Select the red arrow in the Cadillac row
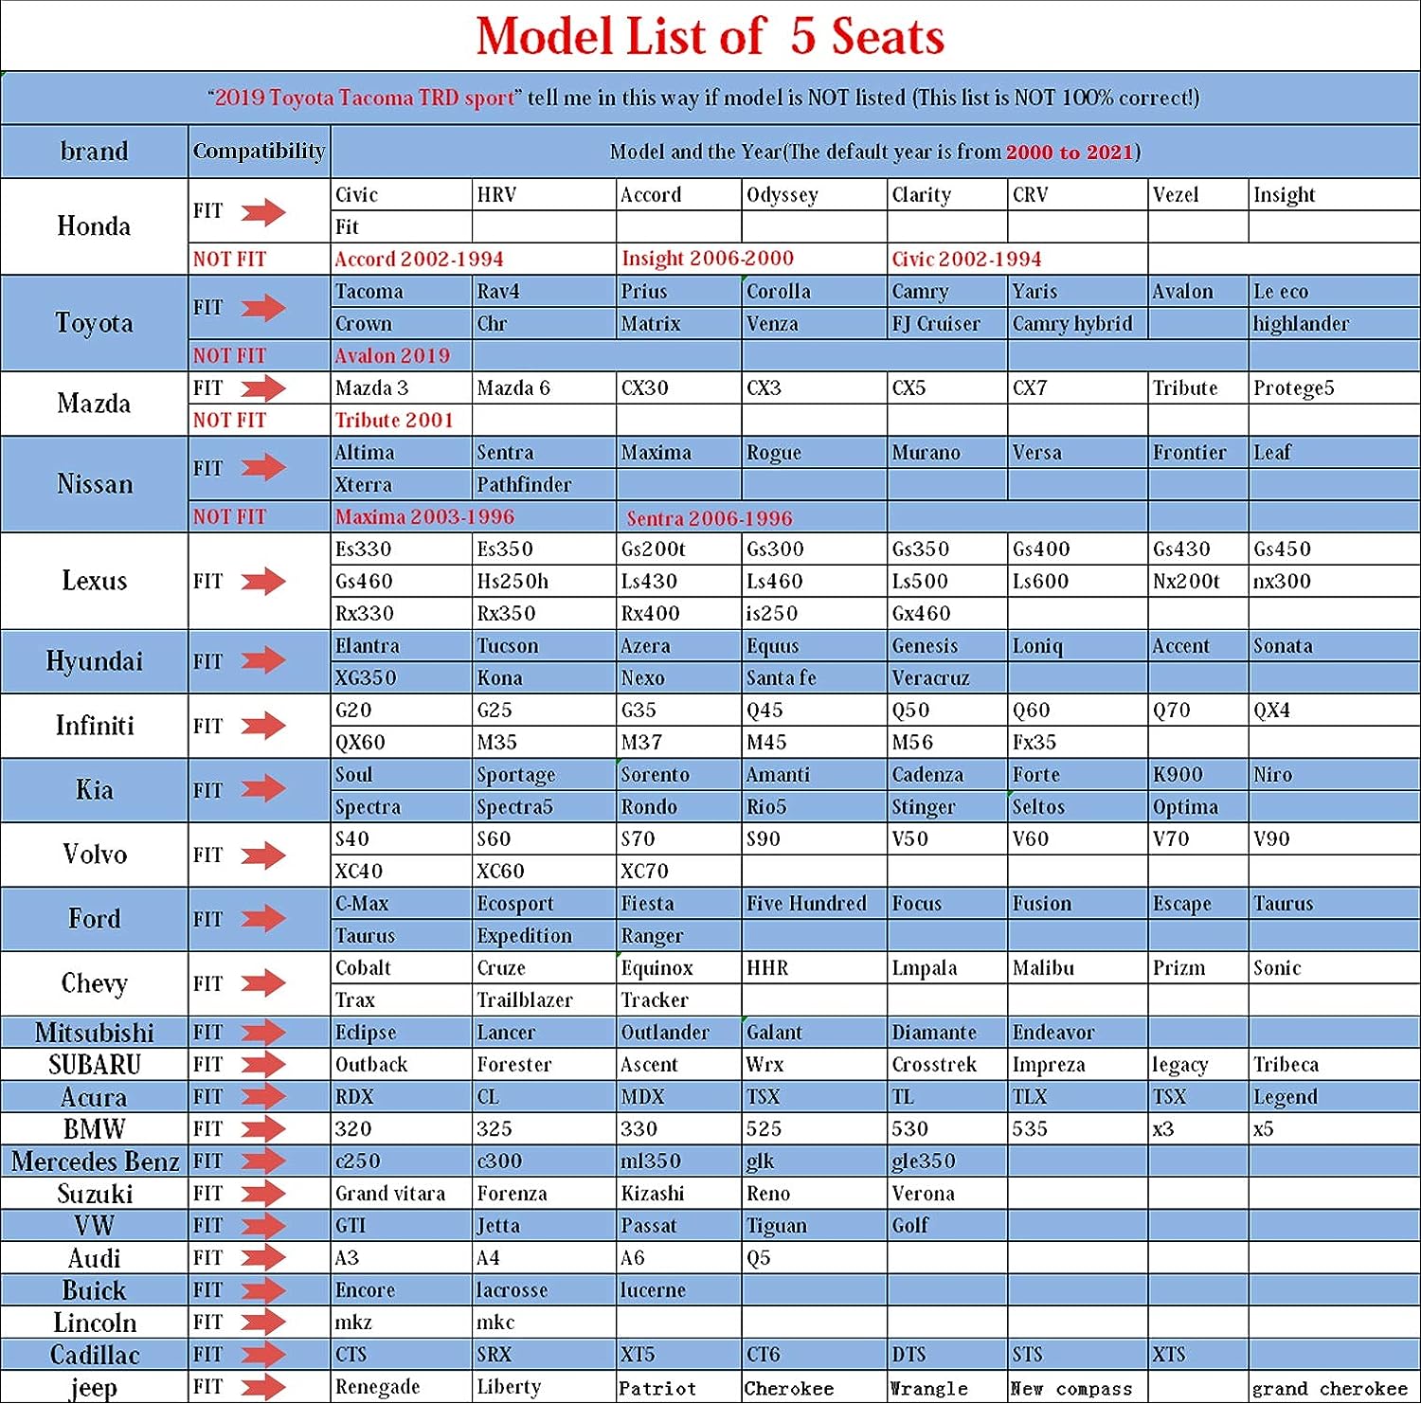 coord(262,1354)
